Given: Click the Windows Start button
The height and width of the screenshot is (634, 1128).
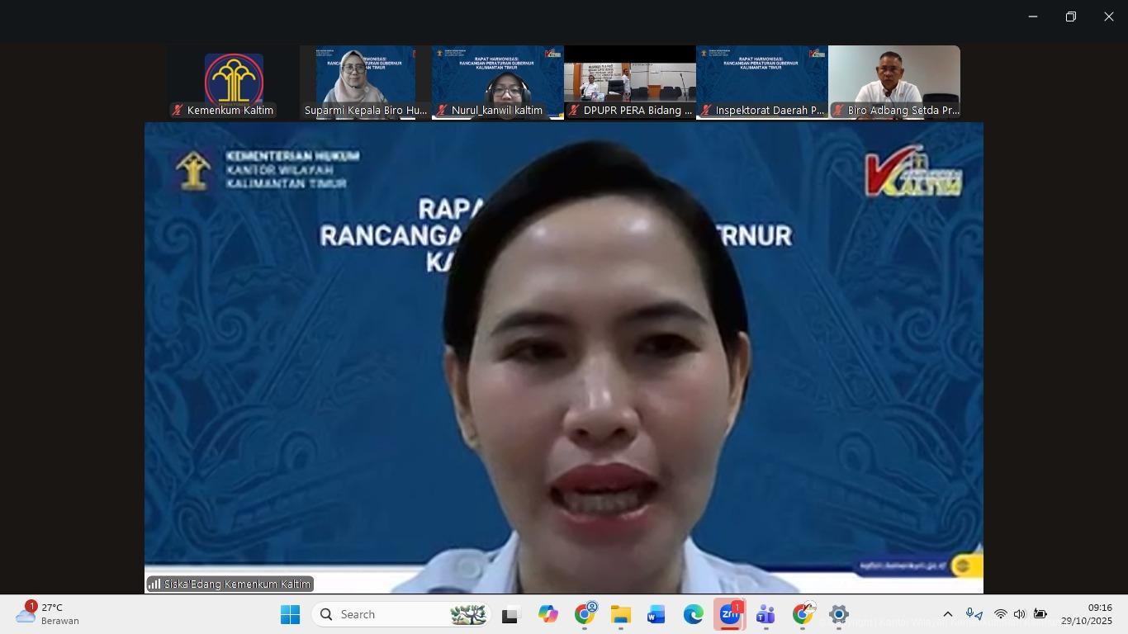Looking at the screenshot, I should (290, 614).
